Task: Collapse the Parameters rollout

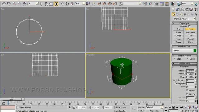Action: pos(184,67)
